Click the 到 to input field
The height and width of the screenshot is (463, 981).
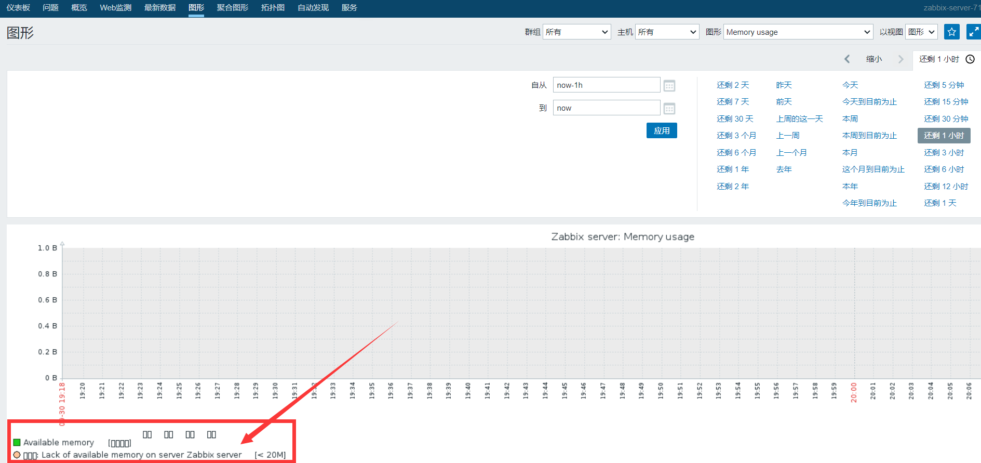click(607, 108)
